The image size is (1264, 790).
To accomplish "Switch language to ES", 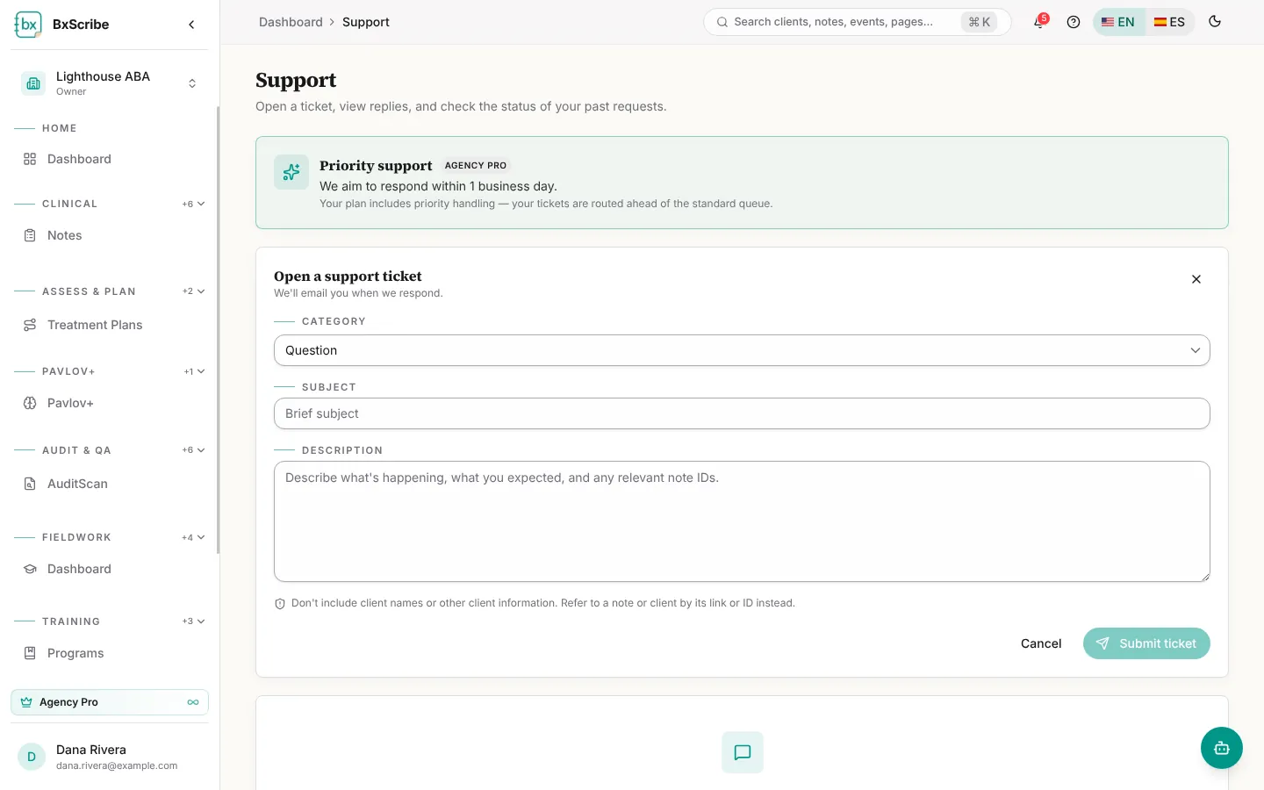I will point(1169,22).
